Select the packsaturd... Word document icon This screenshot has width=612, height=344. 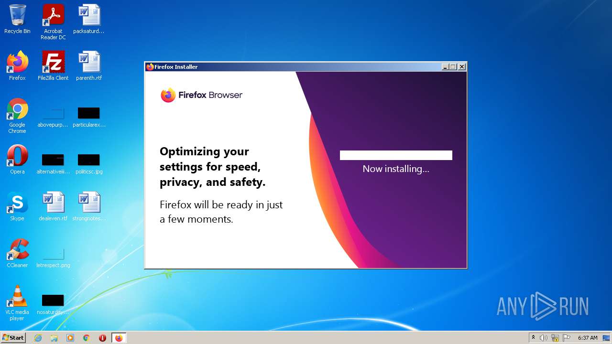(x=89, y=19)
